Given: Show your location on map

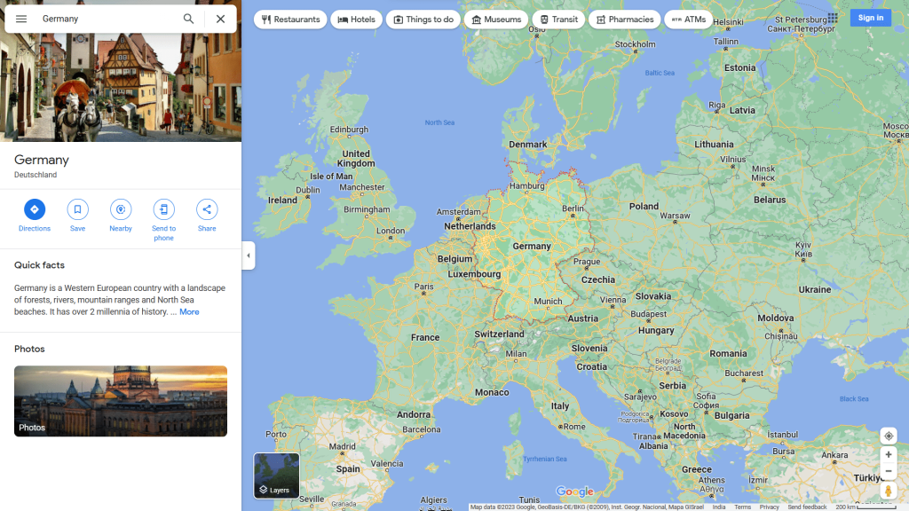Looking at the screenshot, I should click(888, 436).
